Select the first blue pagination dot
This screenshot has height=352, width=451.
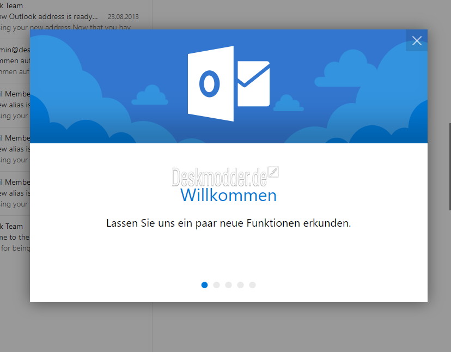[x=204, y=285]
